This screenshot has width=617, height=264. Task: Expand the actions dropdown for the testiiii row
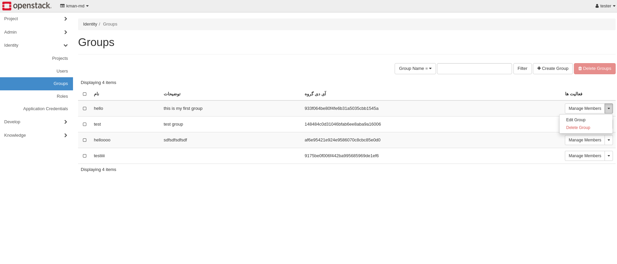(x=609, y=156)
